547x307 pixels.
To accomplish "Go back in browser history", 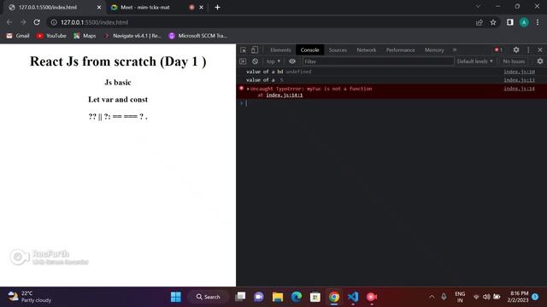I will click(9, 22).
